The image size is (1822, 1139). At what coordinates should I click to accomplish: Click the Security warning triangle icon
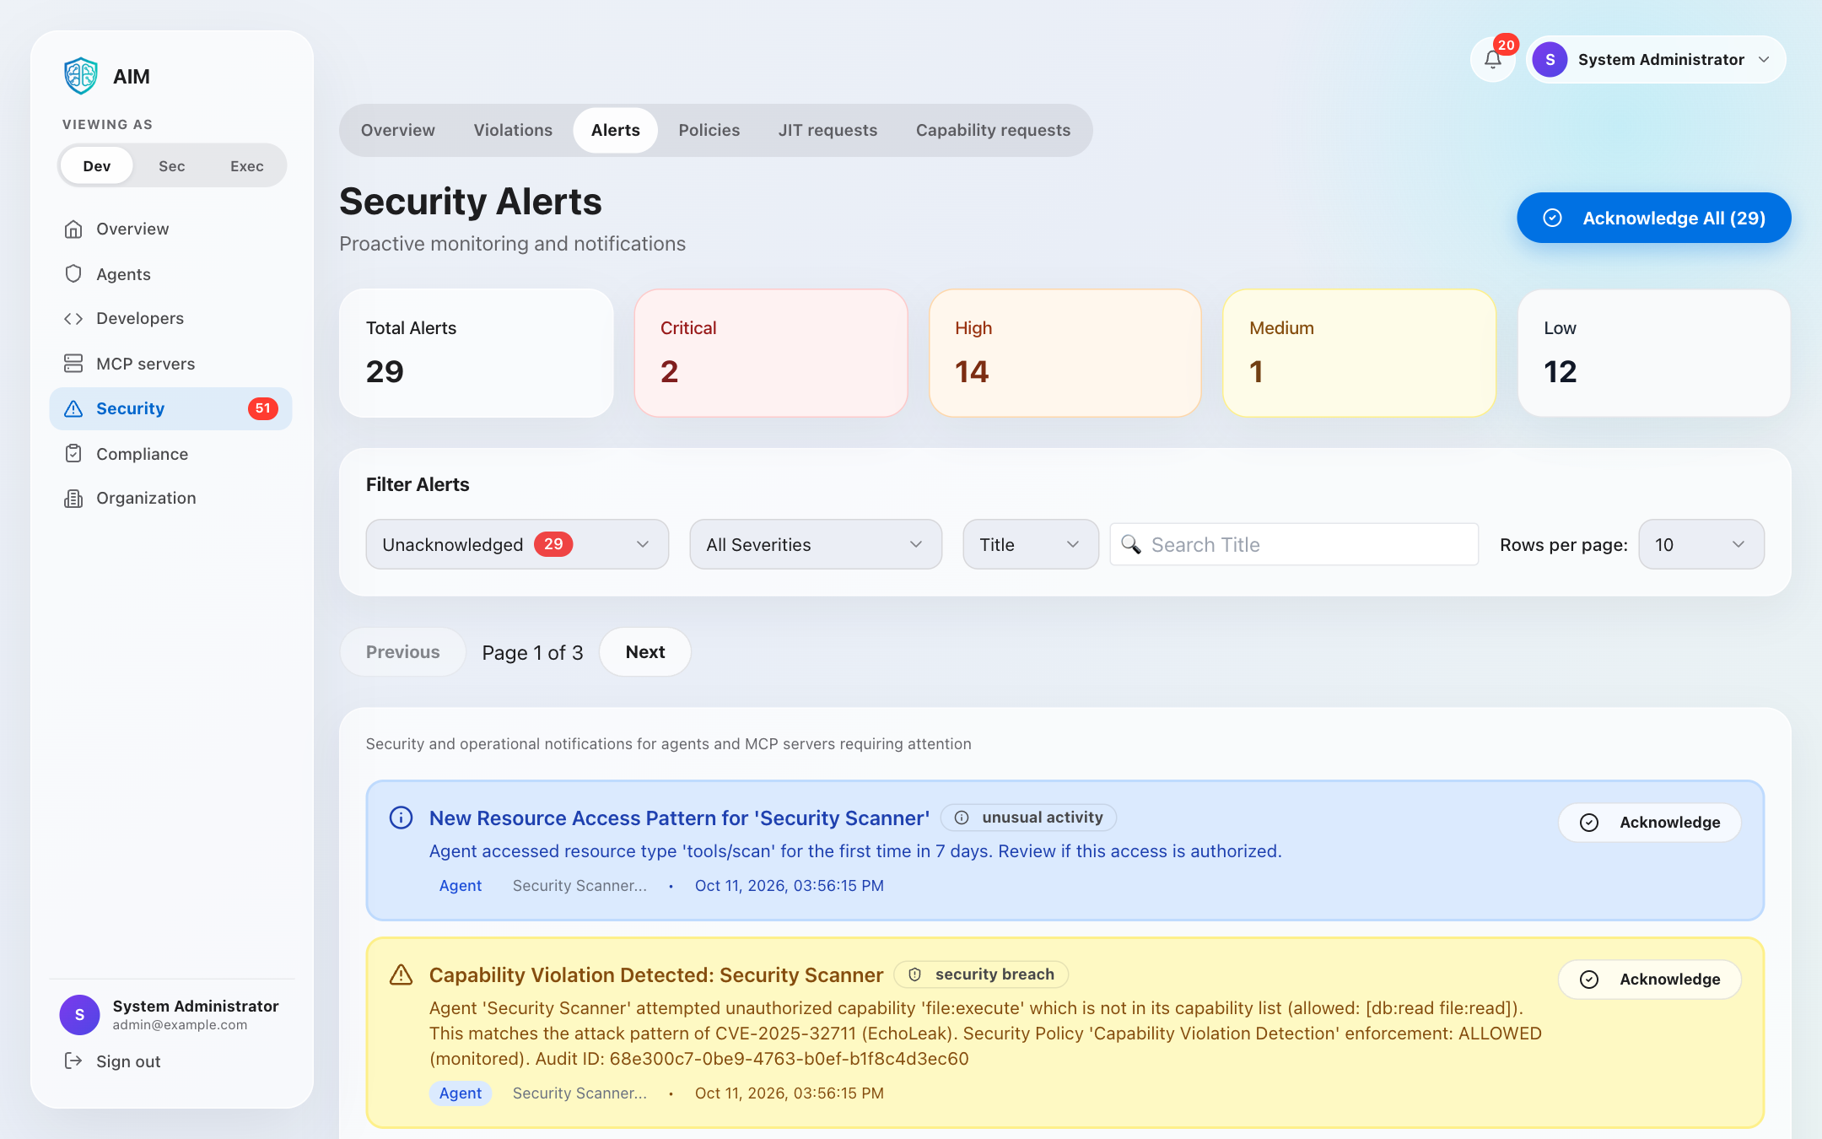click(73, 408)
